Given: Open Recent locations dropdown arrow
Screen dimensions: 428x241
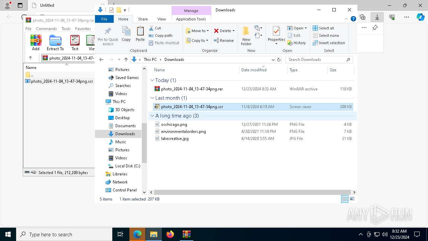Looking at the screenshot, I should click(119, 60).
